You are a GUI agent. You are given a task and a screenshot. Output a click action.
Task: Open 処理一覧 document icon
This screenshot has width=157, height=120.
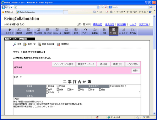coord(25,44)
